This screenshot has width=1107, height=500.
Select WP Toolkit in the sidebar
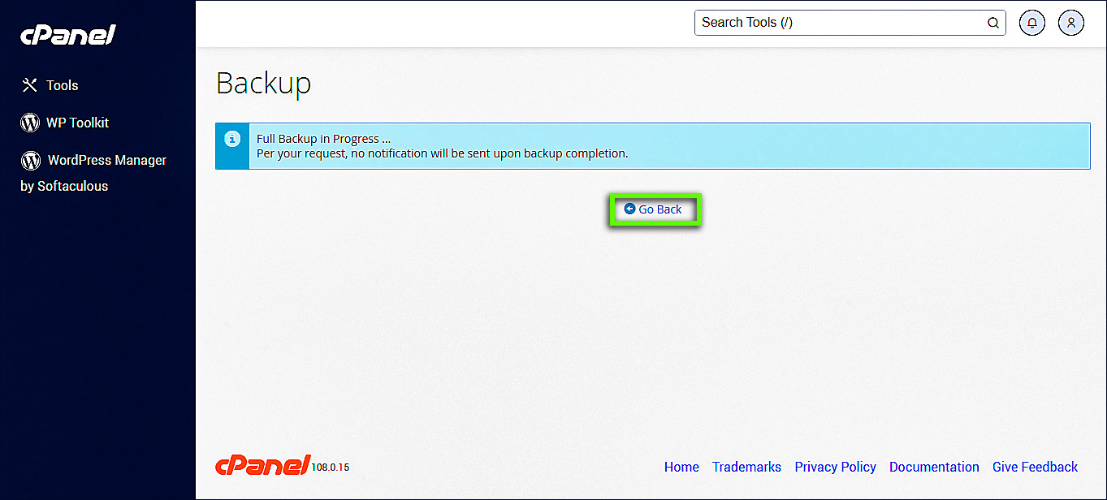pos(77,123)
